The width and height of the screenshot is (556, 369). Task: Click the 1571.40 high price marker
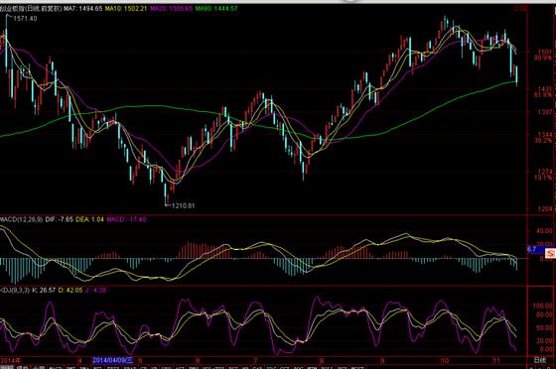tap(25, 19)
